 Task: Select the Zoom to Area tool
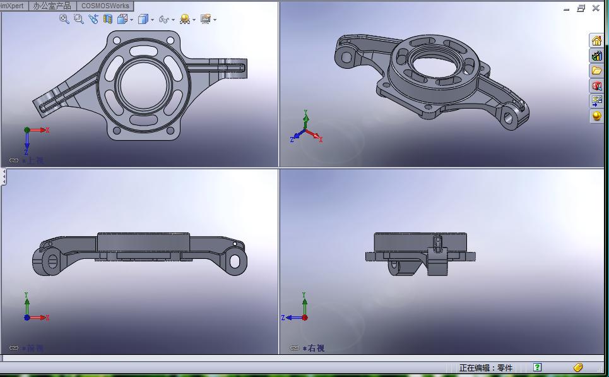(78, 19)
